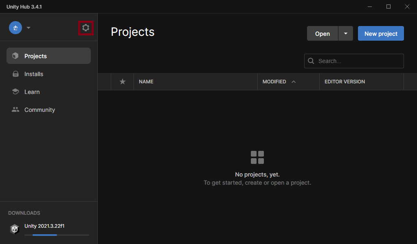The width and height of the screenshot is (417, 244).
Task: Focus the project Search field
Action: [x=354, y=61]
